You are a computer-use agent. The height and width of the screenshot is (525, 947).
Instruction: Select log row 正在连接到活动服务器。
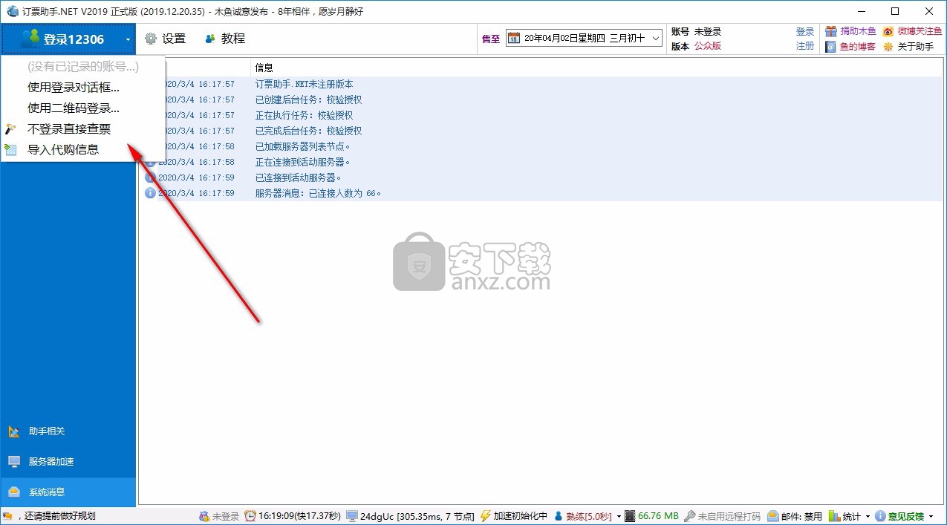[542, 162]
